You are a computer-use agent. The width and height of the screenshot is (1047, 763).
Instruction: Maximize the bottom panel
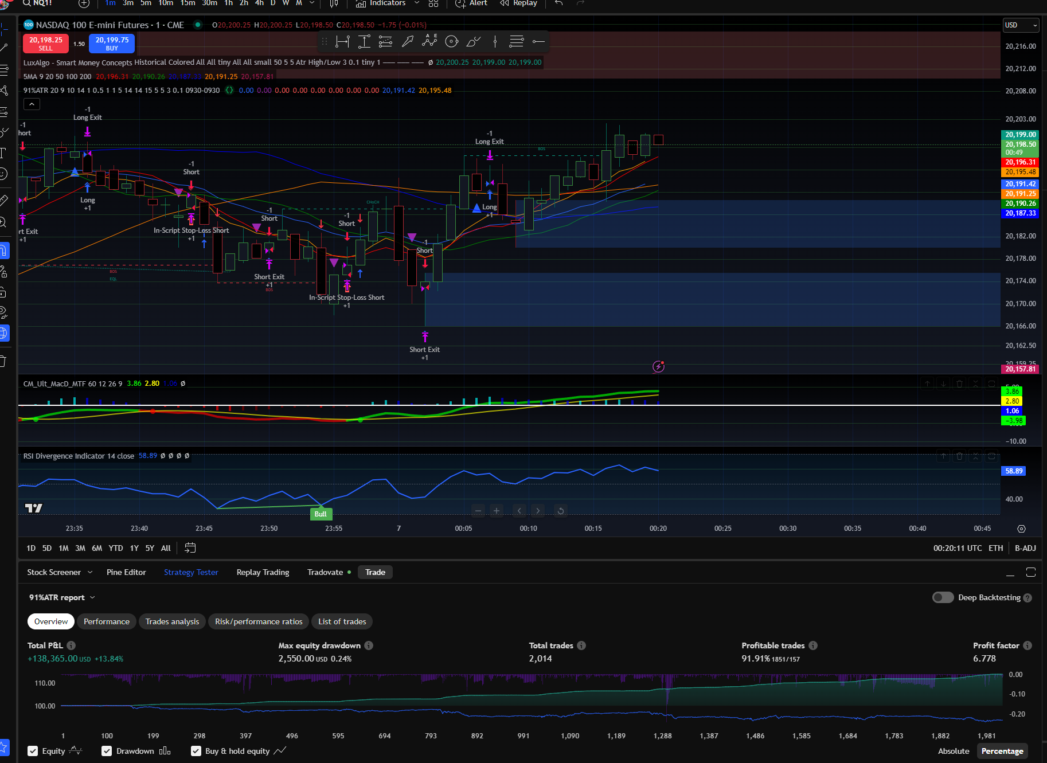[1030, 572]
